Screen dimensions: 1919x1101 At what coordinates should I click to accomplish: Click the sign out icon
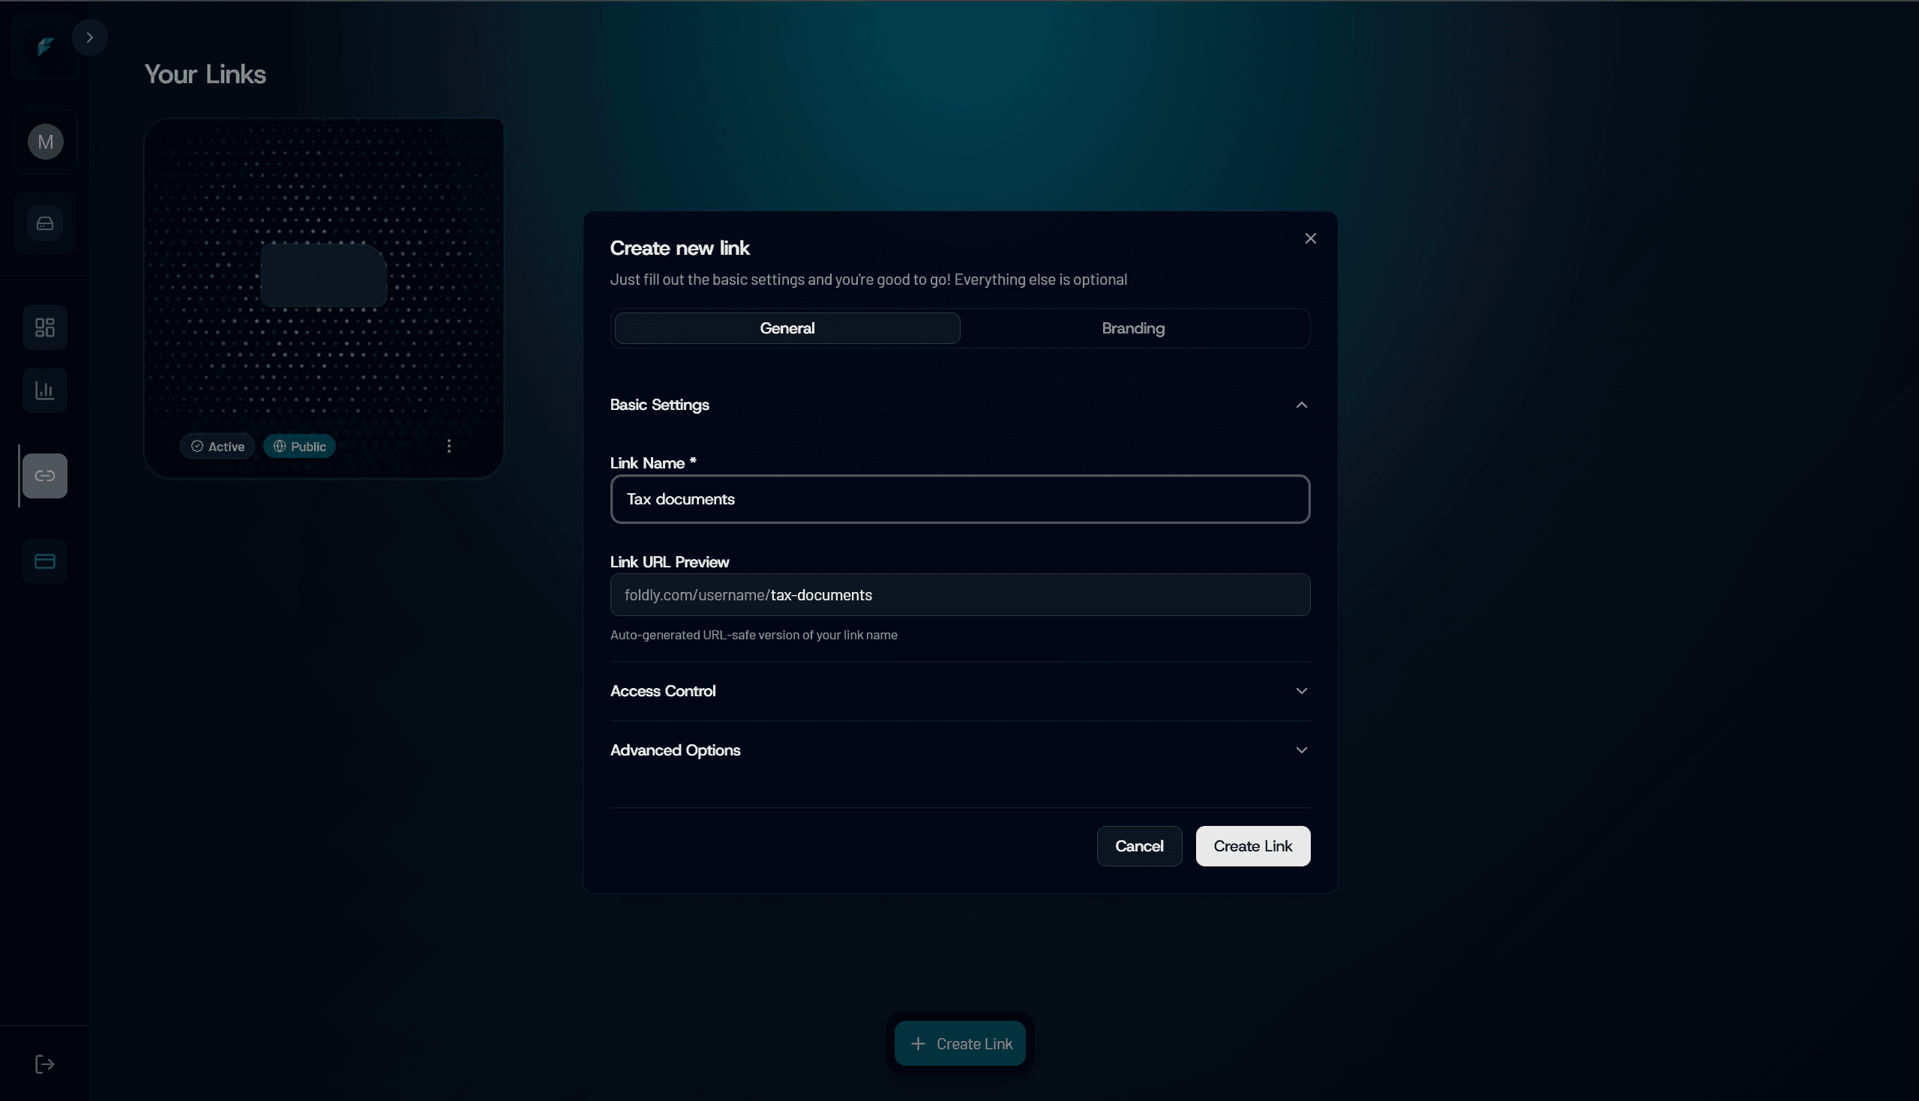tap(46, 1064)
